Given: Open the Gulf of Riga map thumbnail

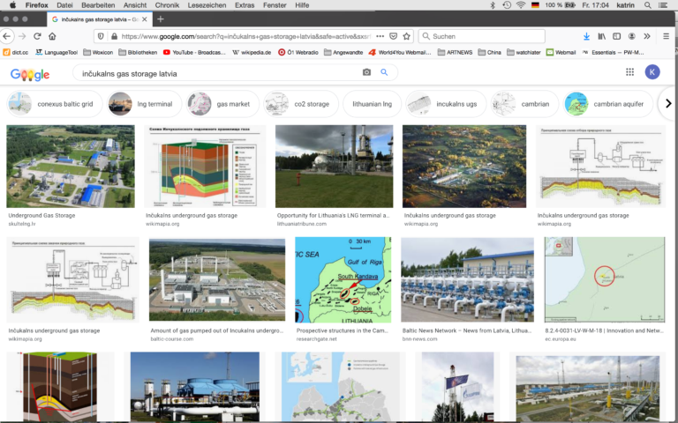Looking at the screenshot, I should click(x=343, y=279).
